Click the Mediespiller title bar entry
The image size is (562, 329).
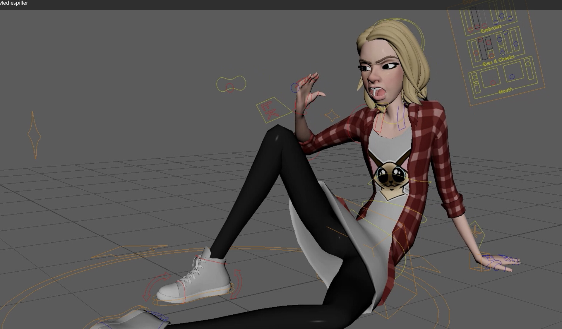click(x=14, y=4)
